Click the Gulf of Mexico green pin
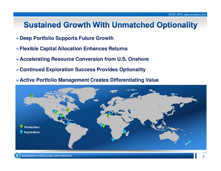Image resolution: width=221 pixels, height=171 pixels. 62,116
